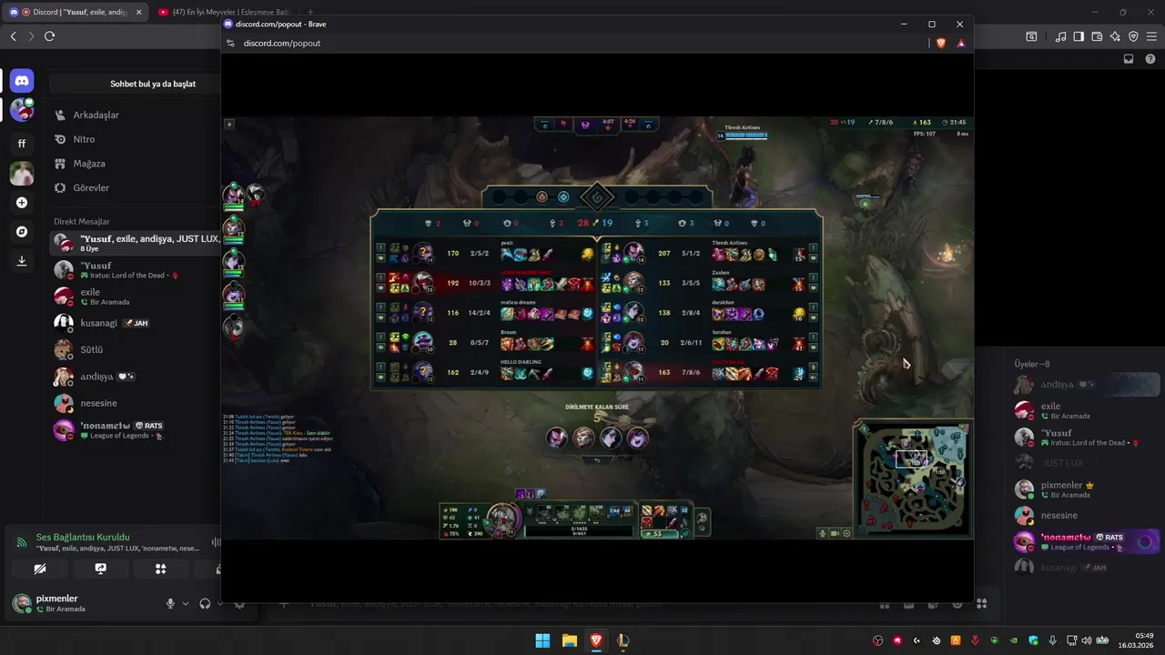Switch to Discord browser tab
Viewport: 1165px width, 655px height.
tap(74, 12)
